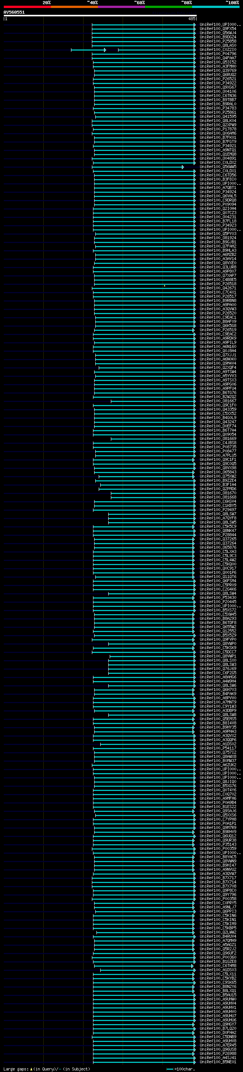243x1072 pixels.
Task: Select UniRef100_P29497 label
Action: [x=218, y=509]
